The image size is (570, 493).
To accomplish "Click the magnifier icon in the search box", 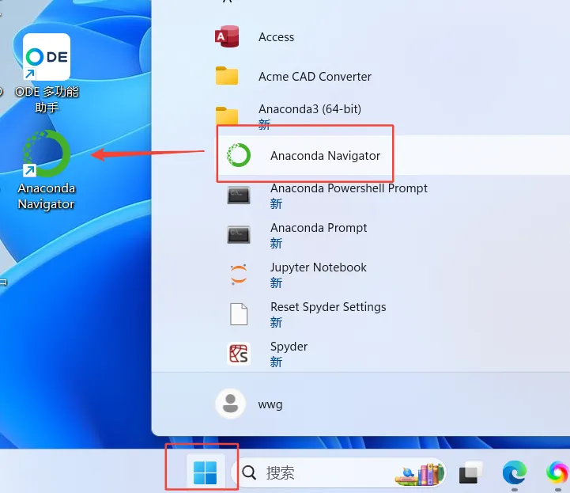I will [x=249, y=472].
